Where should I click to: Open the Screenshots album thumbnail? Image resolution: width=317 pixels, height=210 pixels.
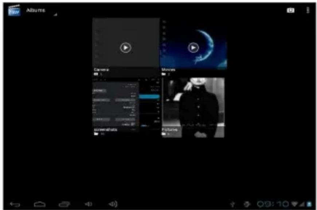(126, 108)
